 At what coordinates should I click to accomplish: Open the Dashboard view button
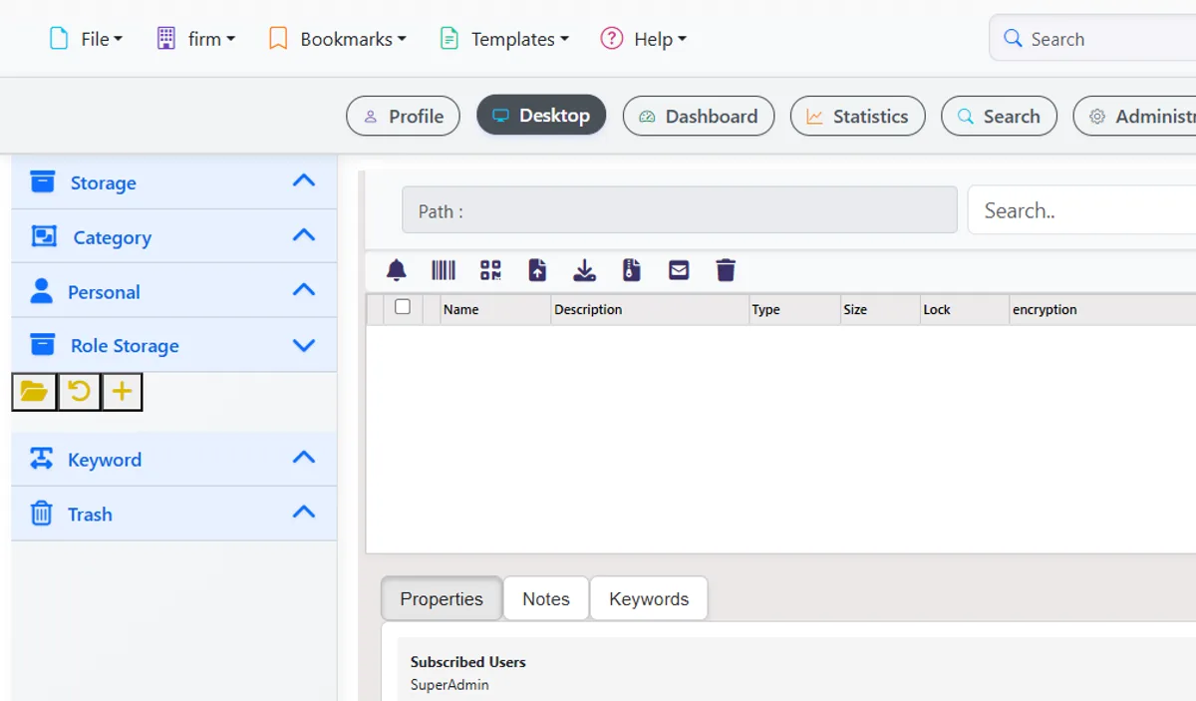(699, 116)
